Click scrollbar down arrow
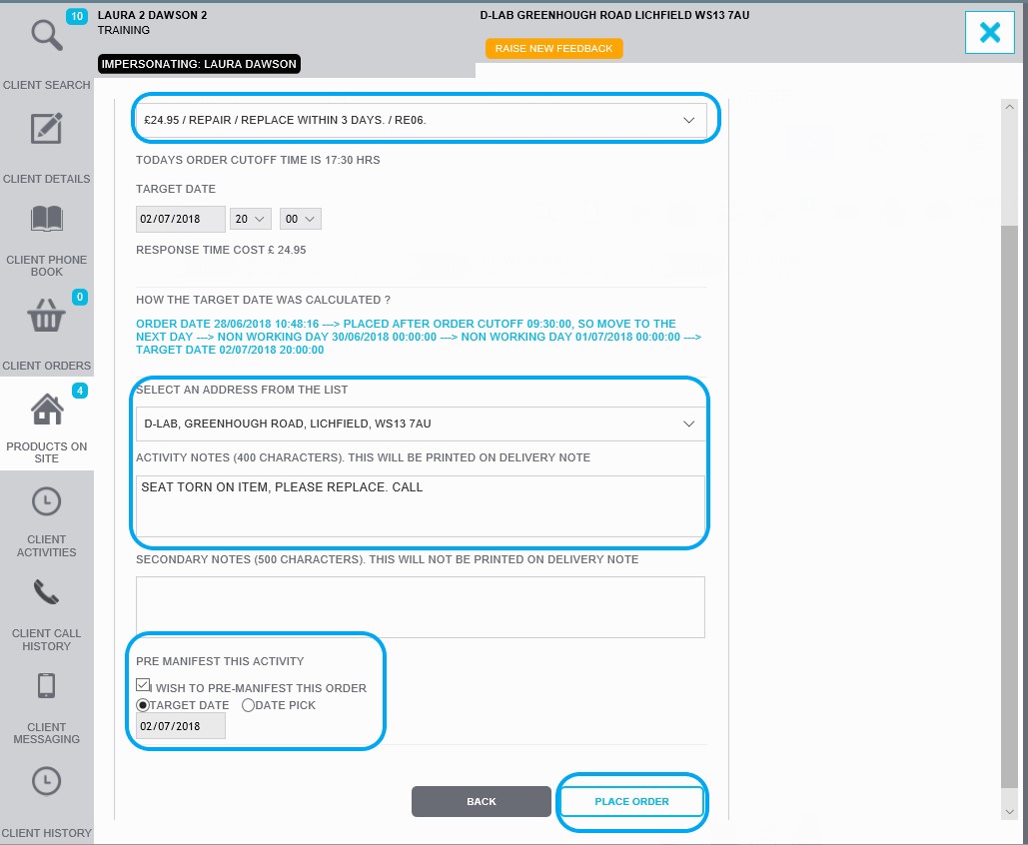Viewport: 1028px width, 845px height. click(x=1010, y=812)
